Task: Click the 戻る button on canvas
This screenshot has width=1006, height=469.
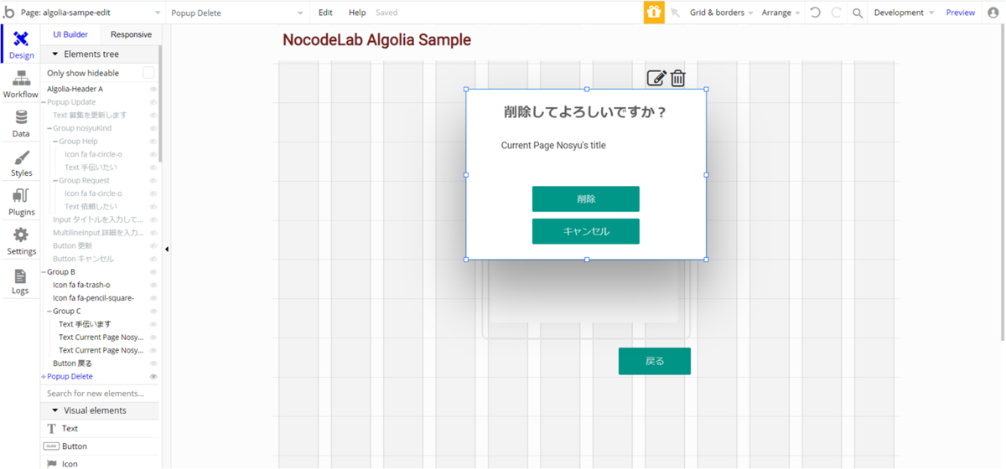Action: [655, 361]
